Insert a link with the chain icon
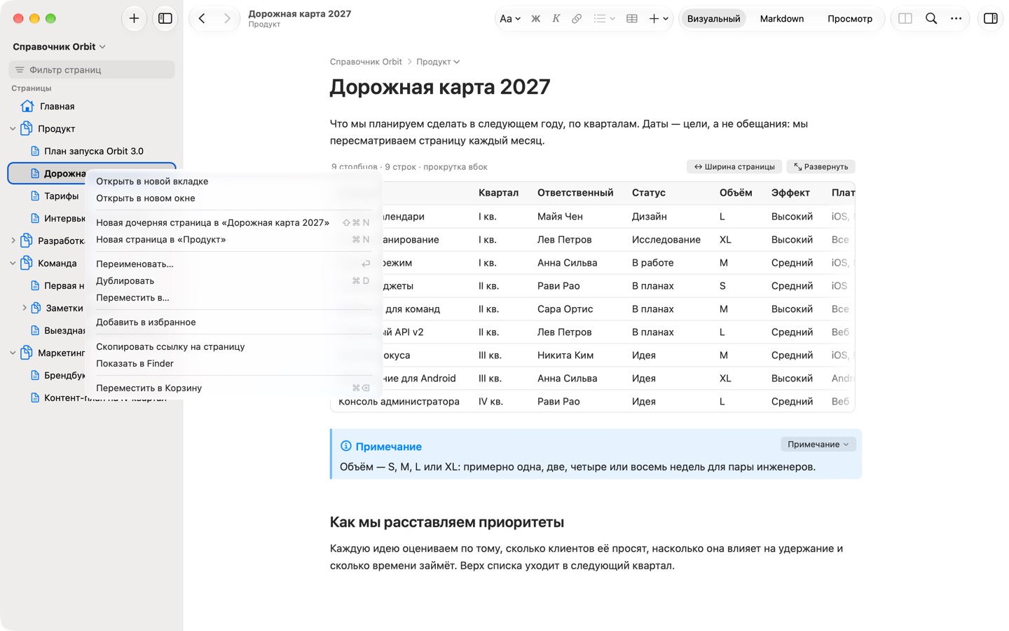The height and width of the screenshot is (631, 1009). [x=576, y=19]
